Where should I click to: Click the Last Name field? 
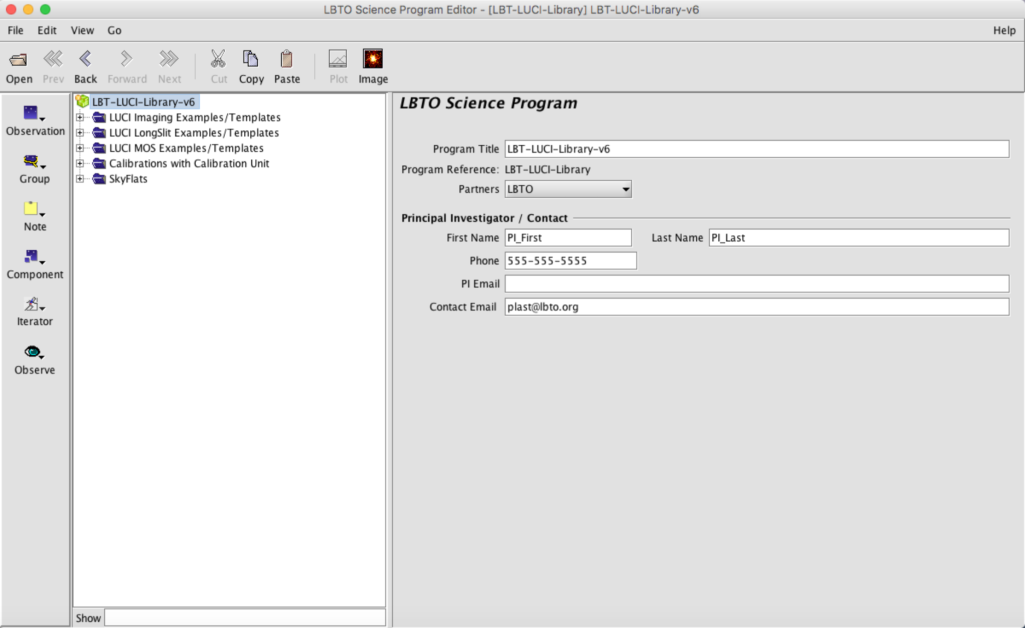coord(859,237)
